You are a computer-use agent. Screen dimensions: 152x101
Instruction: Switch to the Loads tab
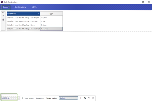[x=6, y=7]
